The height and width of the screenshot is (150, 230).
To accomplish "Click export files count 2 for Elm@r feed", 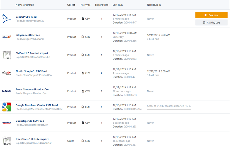I will tap(102, 73).
